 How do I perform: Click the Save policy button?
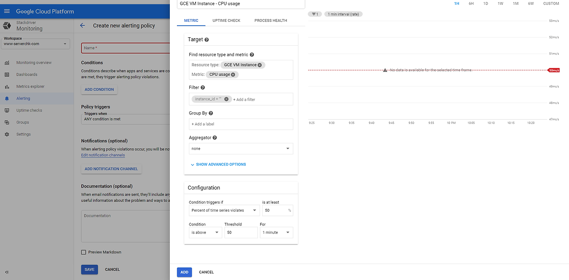89,269
